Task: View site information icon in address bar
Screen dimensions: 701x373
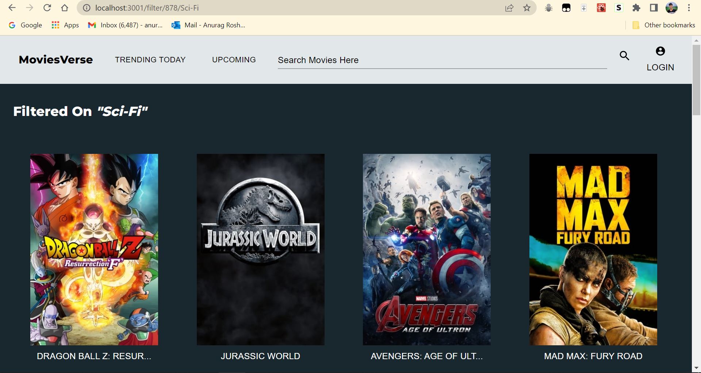Action: tap(87, 8)
